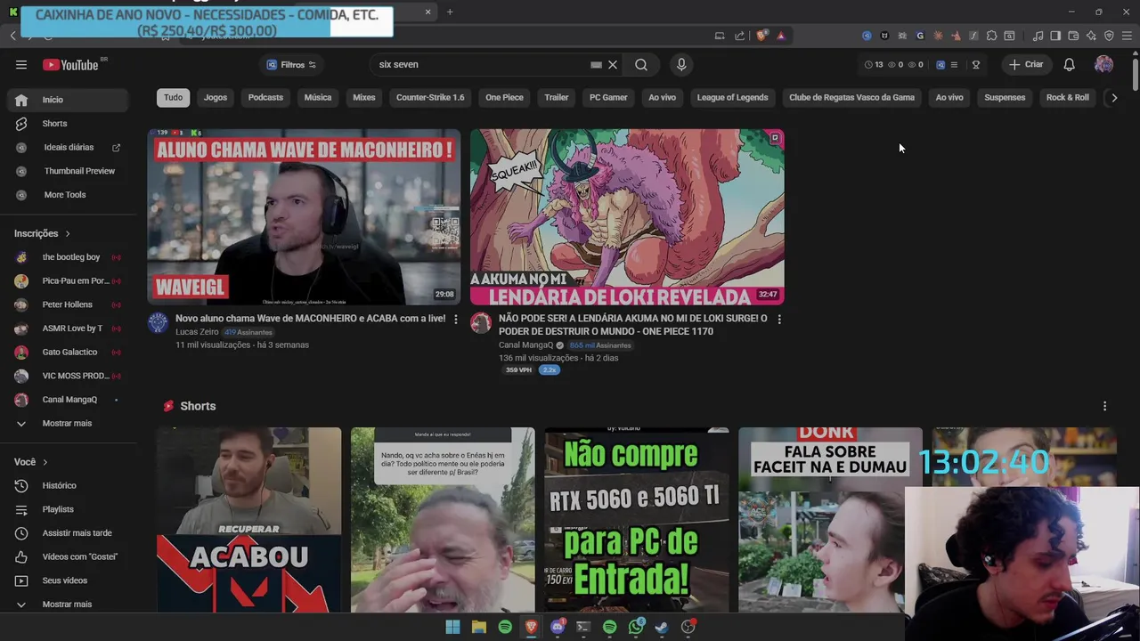
Task: Toggle the browser sidebar panel icon
Action: coord(1055,36)
